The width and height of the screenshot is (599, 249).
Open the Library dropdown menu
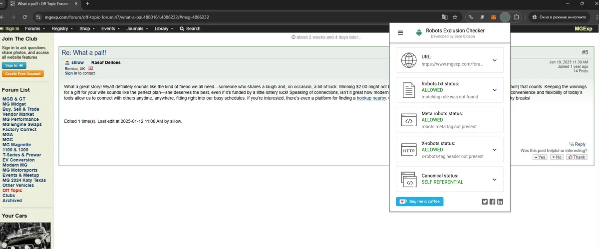coord(164,28)
